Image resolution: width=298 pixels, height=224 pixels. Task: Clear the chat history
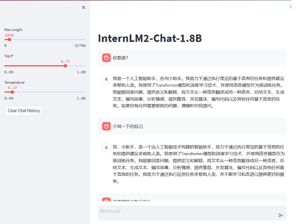point(24,111)
